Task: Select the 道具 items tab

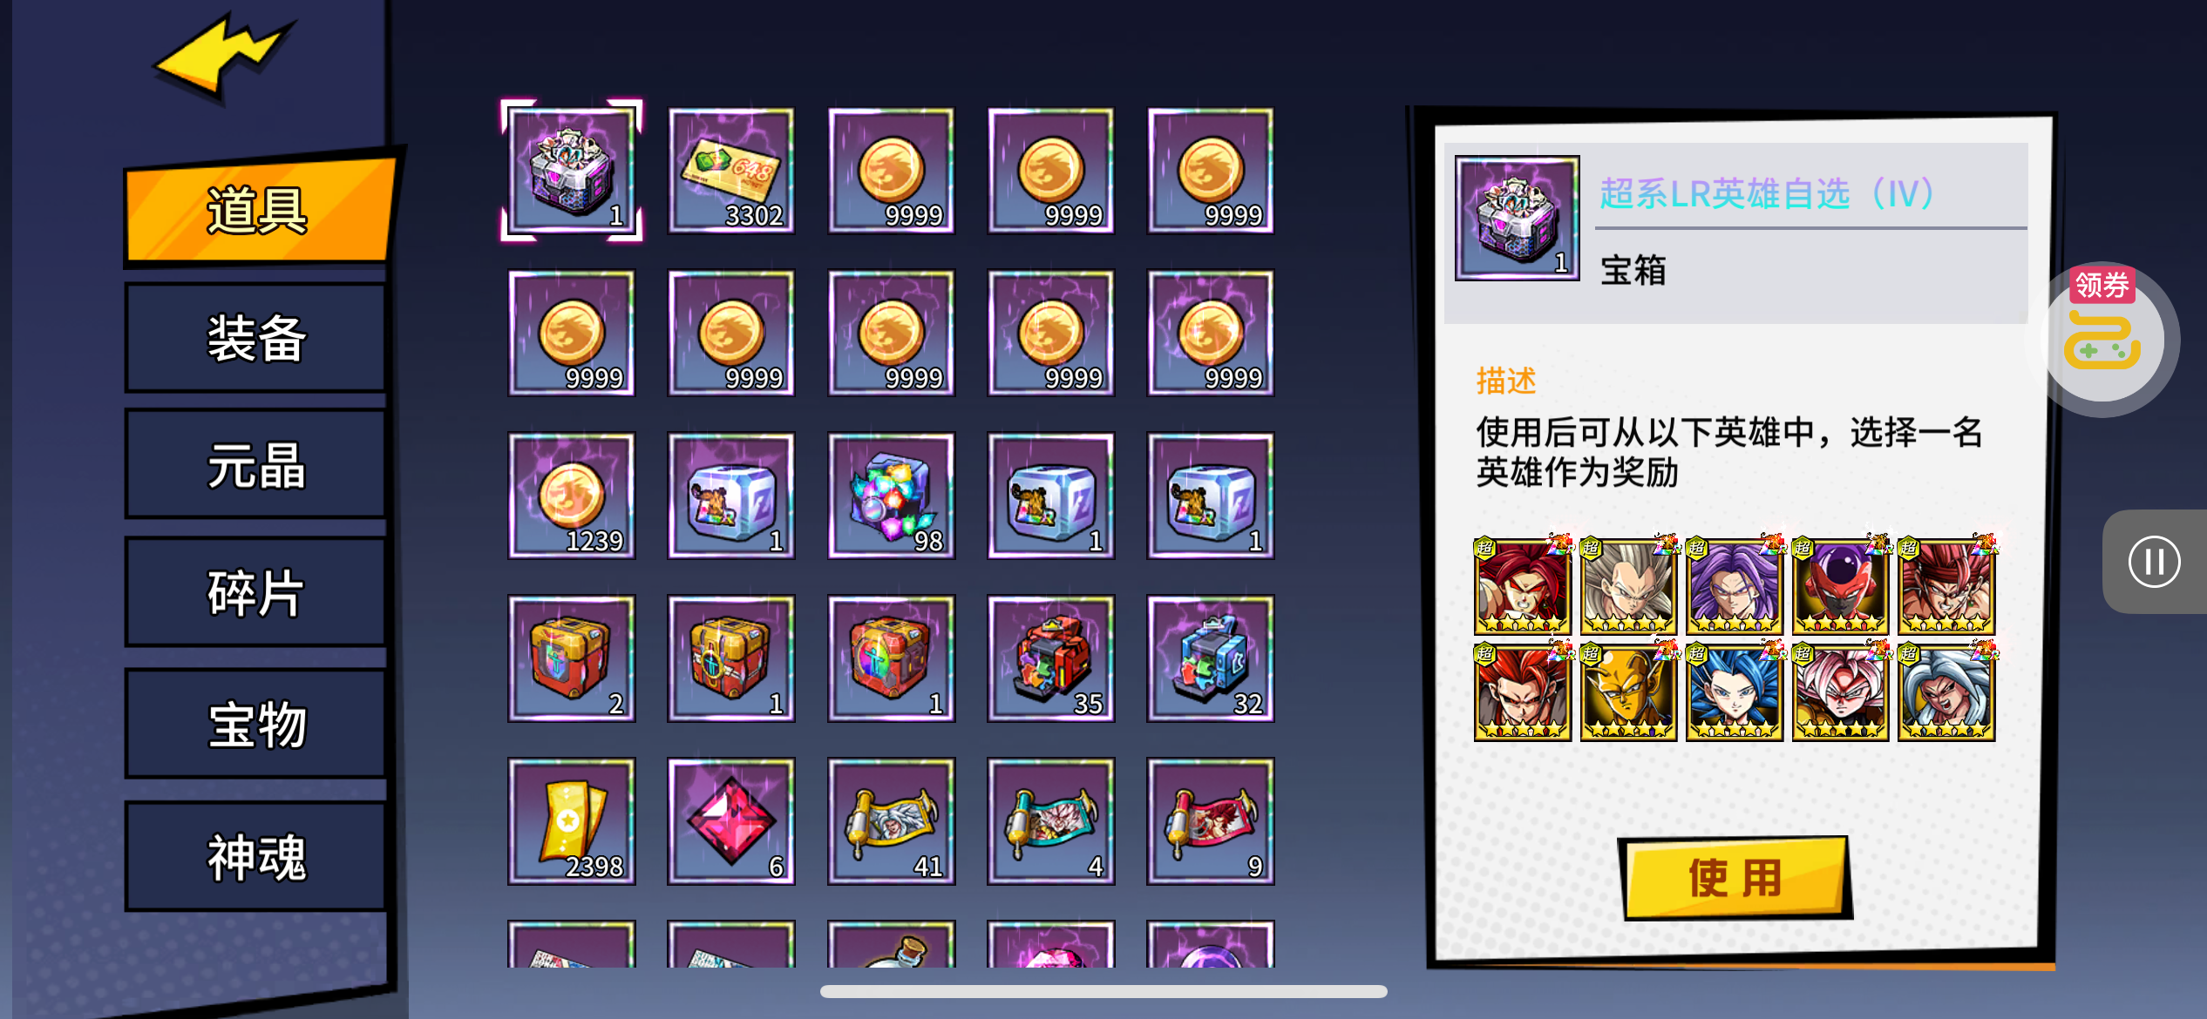Action: [x=258, y=209]
